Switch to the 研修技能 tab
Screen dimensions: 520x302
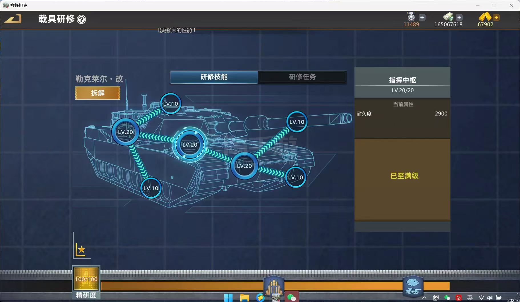tap(214, 77)
